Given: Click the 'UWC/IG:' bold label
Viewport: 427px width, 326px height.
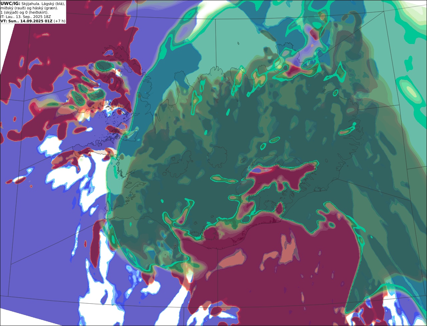Looking at the screenshot, I should (10, 4).
